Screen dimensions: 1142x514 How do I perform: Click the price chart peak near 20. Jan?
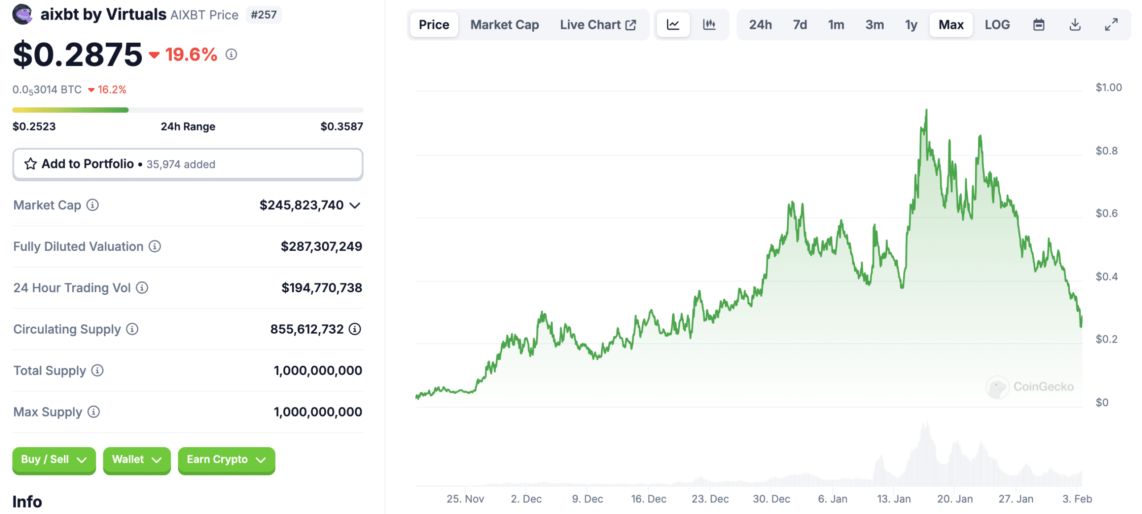tap(926, 110)
